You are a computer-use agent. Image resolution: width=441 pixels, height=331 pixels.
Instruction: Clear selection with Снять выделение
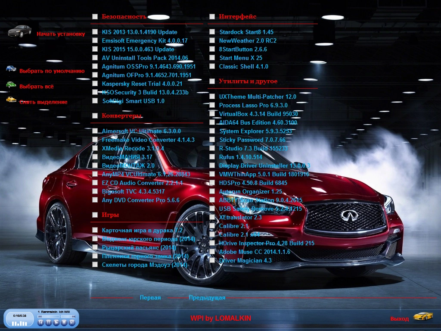[43, 102]
